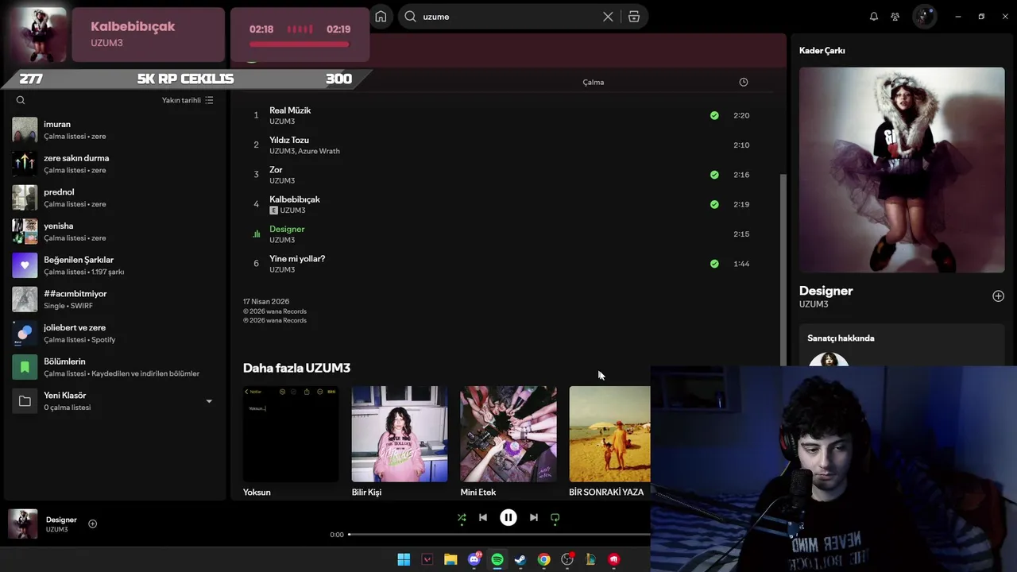The height and width of the screenshot is (572, 1017).
Task: Open the Browse icon in search bar
Action: tap(634, 17)
